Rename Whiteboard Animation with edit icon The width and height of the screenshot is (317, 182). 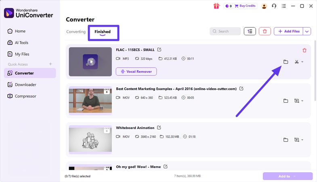point(159,127)
